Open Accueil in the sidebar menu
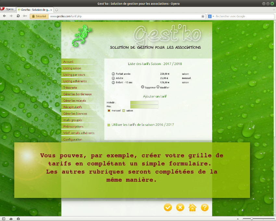Image resolution: width=276 pixels, height=221 pixels. pyautogui.click(x=68, y=62)
